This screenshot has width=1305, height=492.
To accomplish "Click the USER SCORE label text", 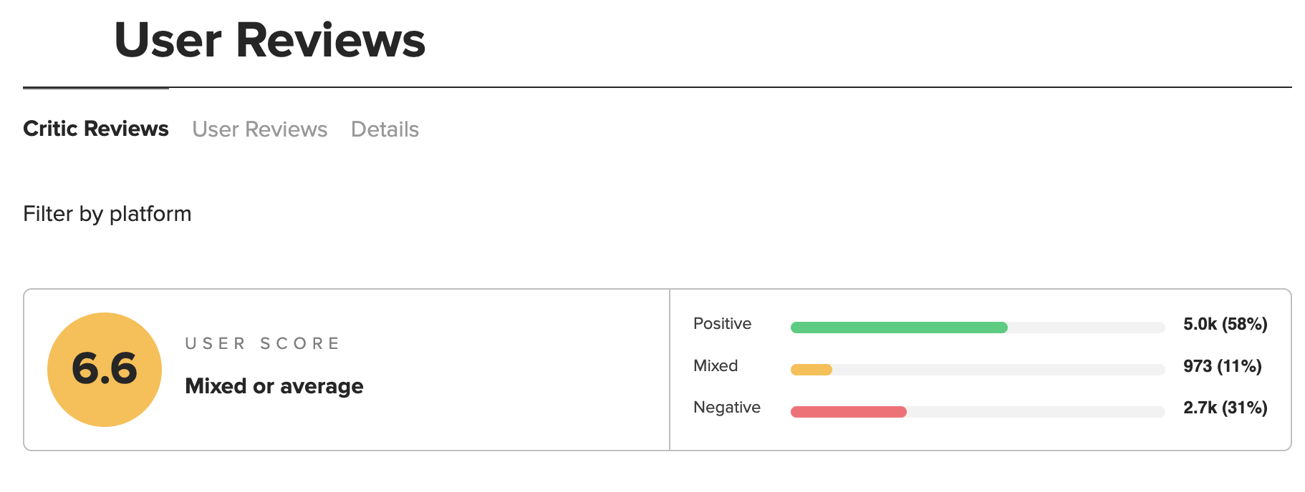I will click(262, 343).
